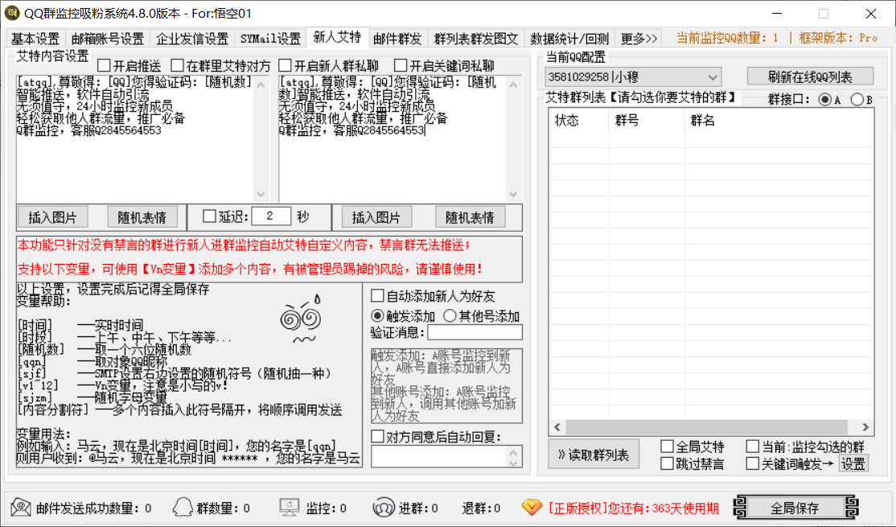The image size is (896, 527).
Task: Click the mail envelope icon in status bar
Action: 21,507
